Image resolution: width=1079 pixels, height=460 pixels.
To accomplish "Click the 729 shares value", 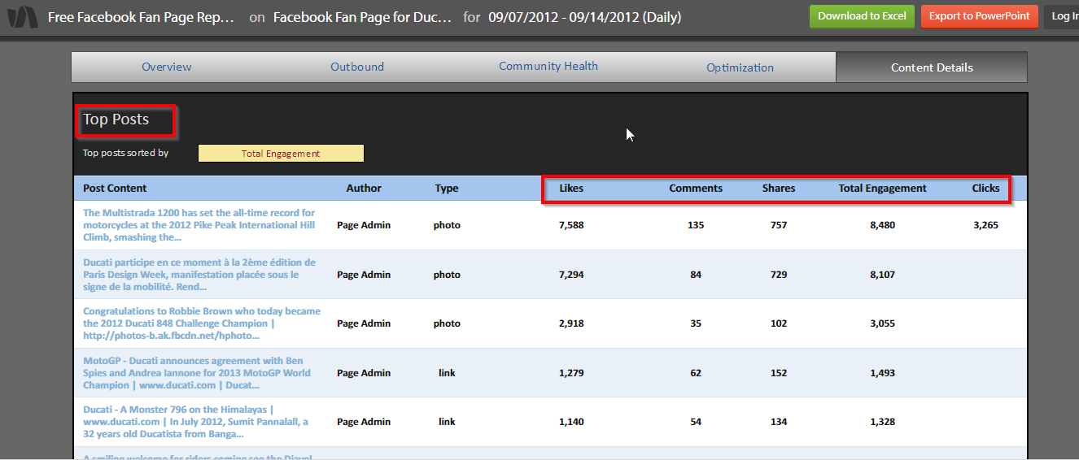I will coord(779,275).
